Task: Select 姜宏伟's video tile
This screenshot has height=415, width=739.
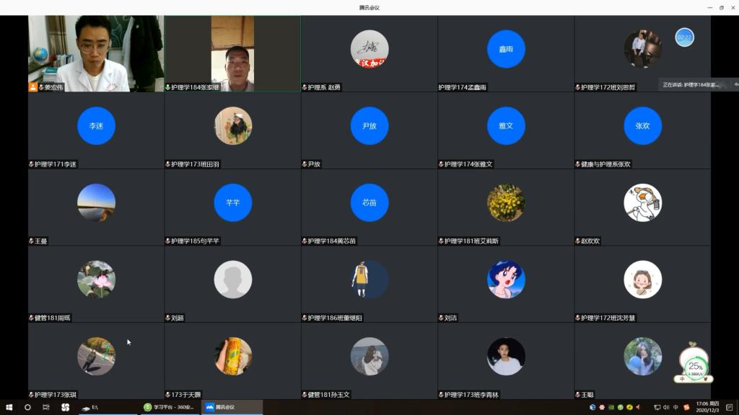Action: point(96,53)
